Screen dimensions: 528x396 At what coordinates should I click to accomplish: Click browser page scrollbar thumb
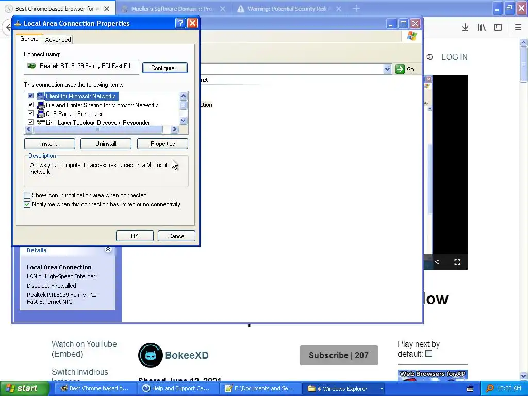(x=523, y=64)
